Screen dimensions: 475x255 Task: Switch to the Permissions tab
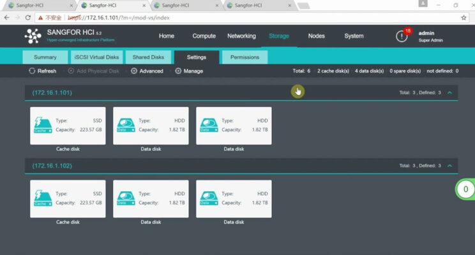(245, 57)
